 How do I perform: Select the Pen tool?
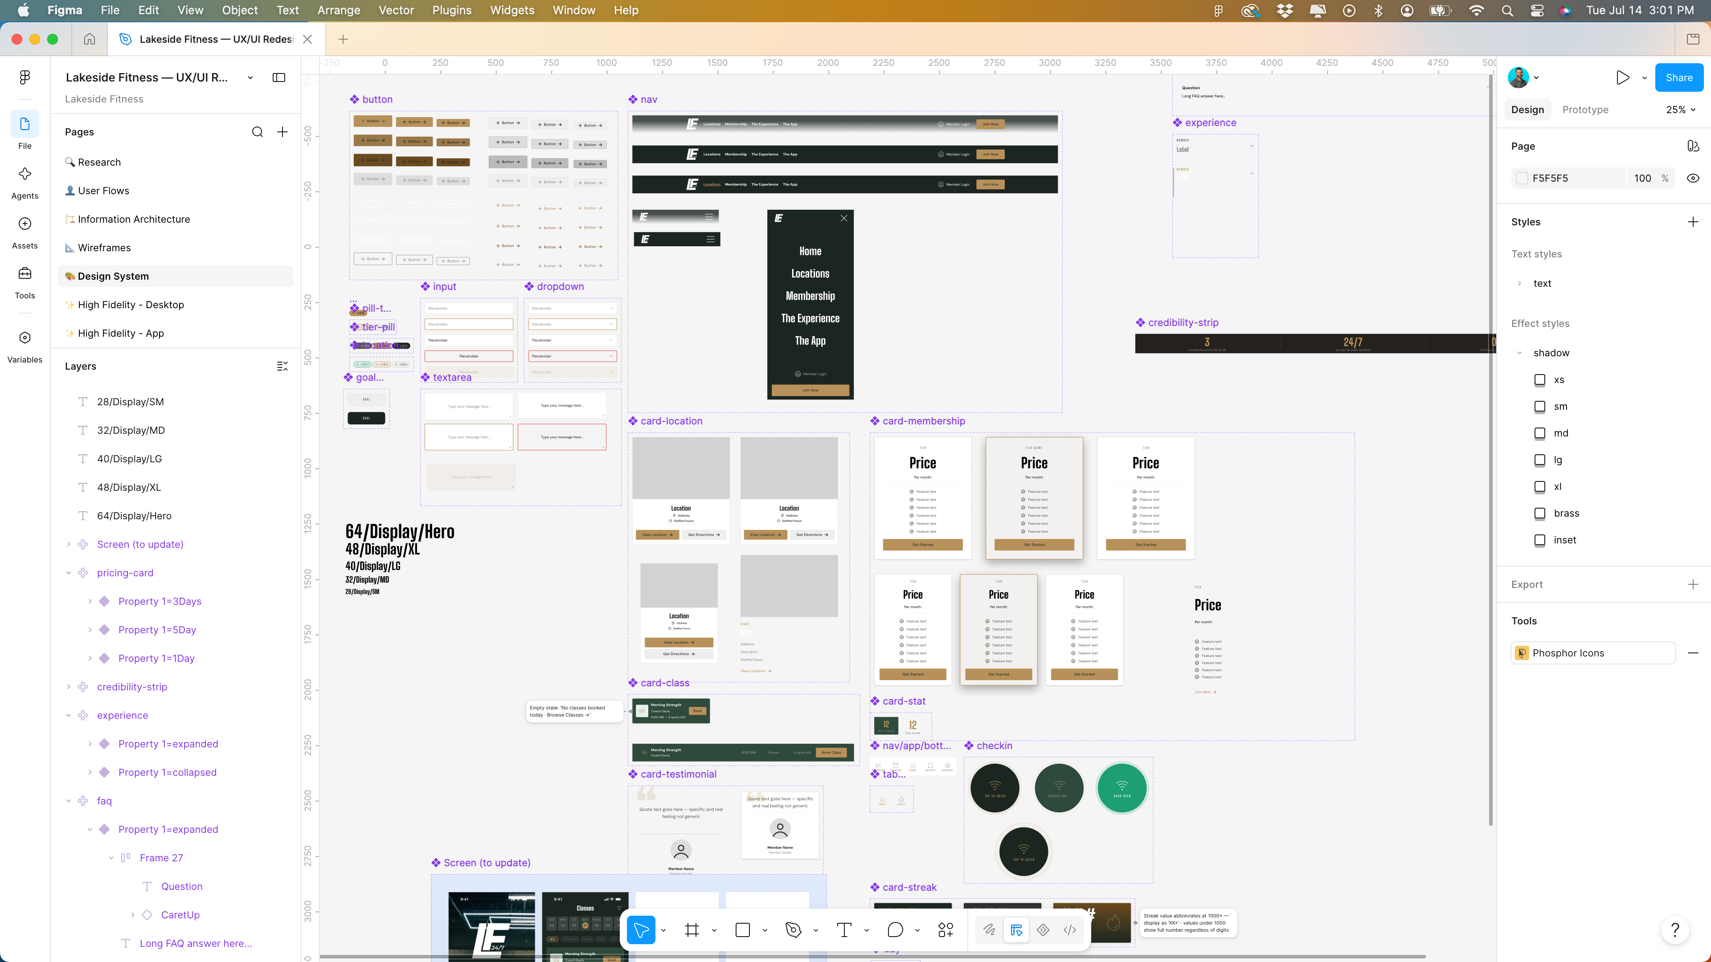(x=793, y=930)
